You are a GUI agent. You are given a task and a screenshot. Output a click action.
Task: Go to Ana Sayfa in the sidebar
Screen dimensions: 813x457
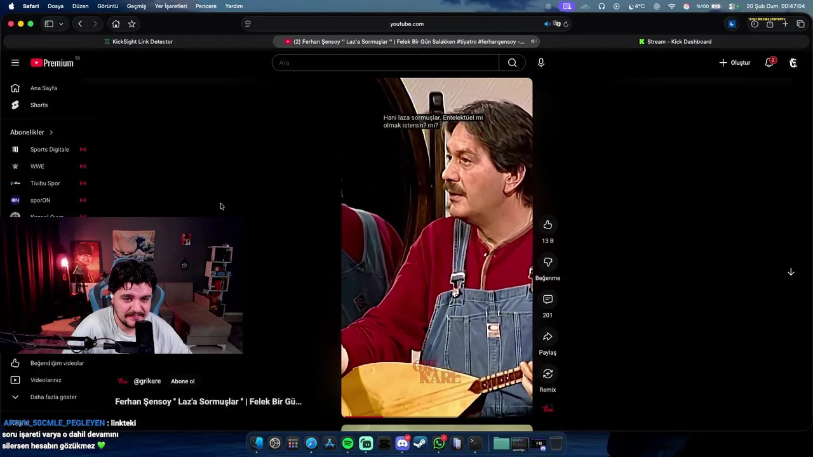pos(44,88)
